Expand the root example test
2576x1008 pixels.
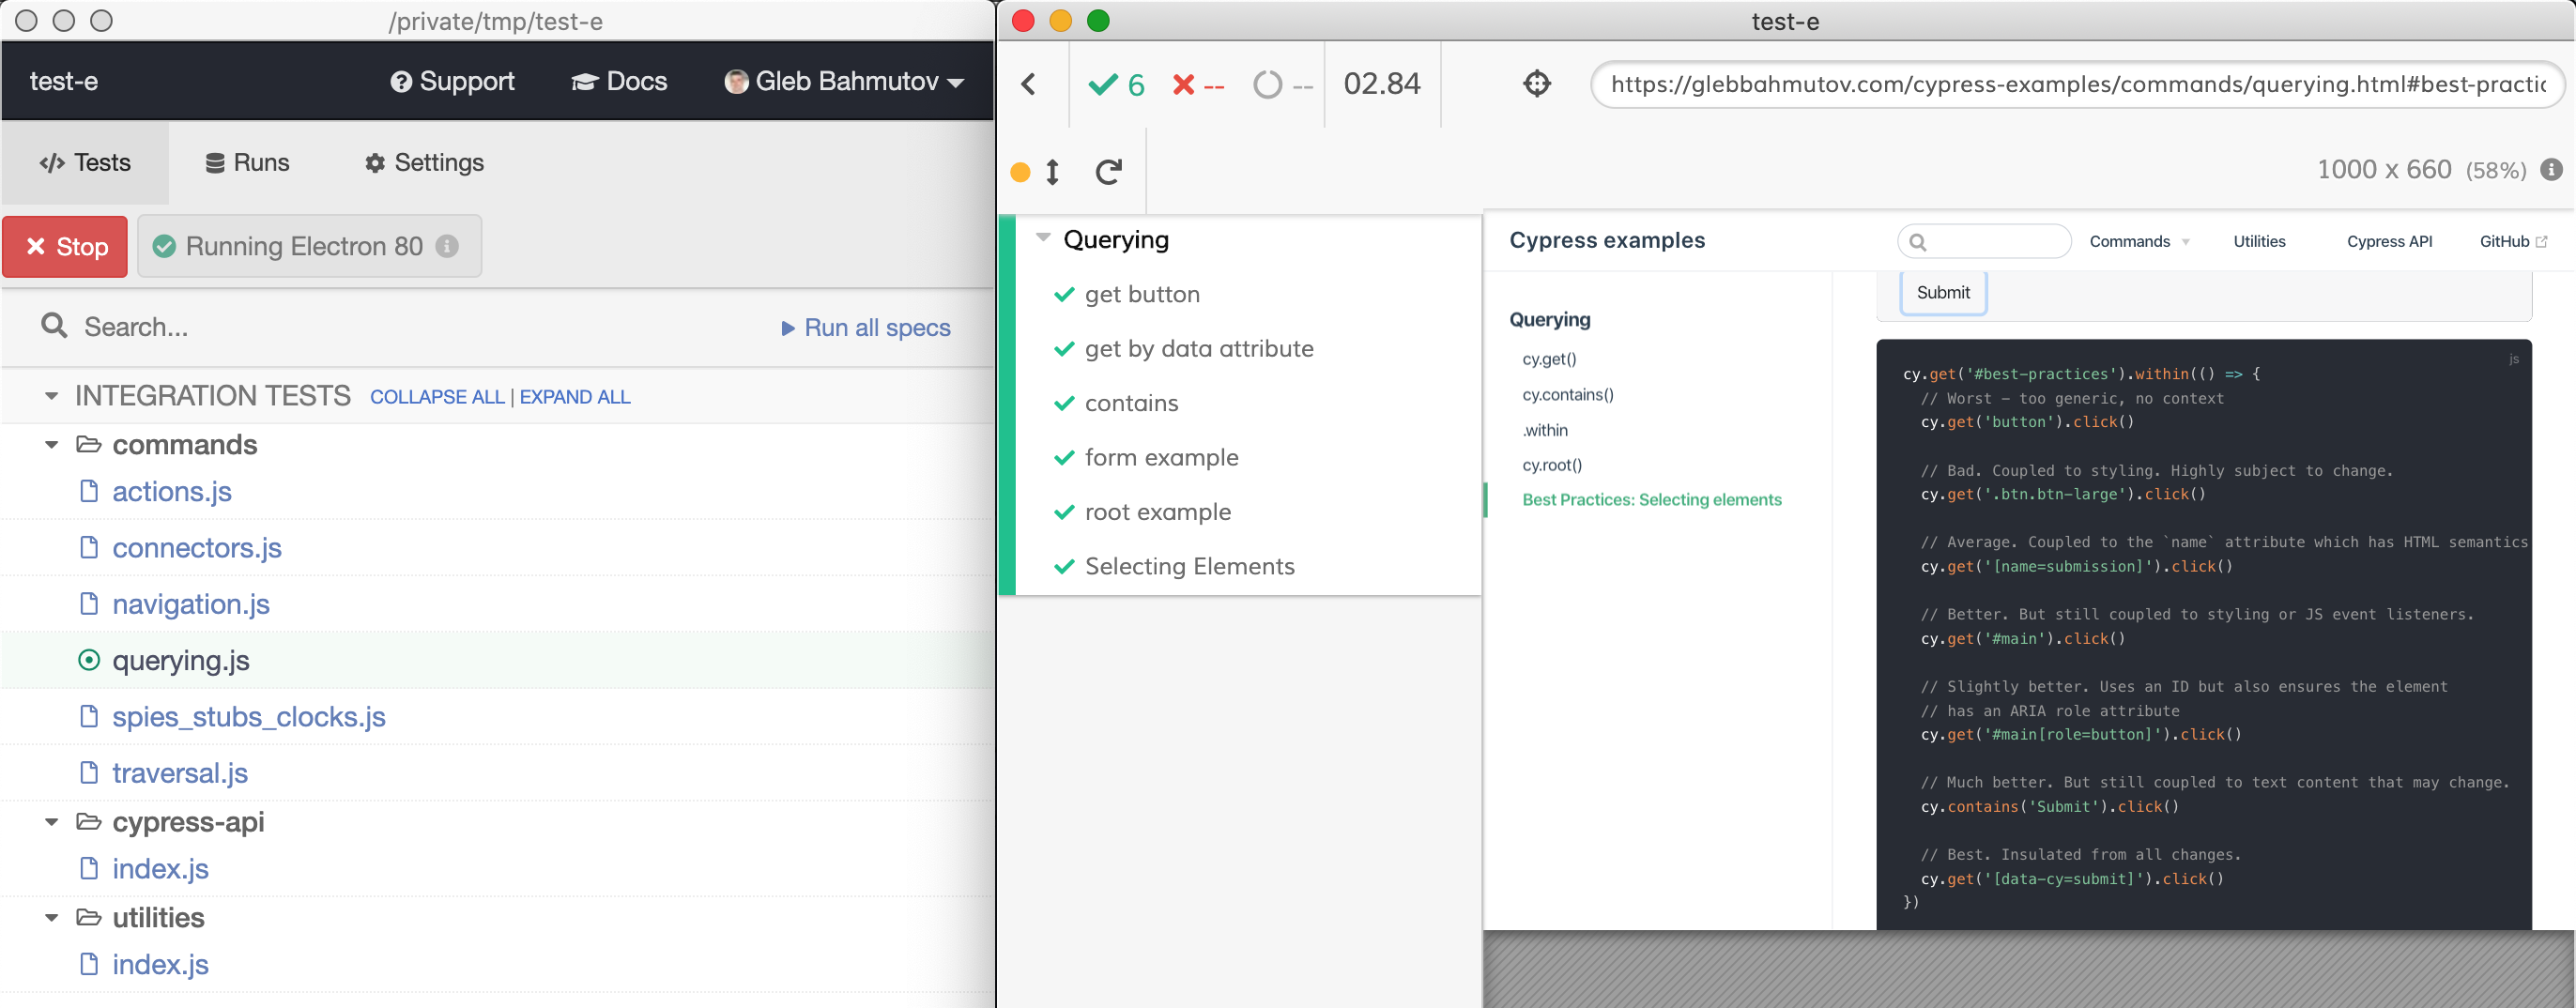click(1157, 512)
